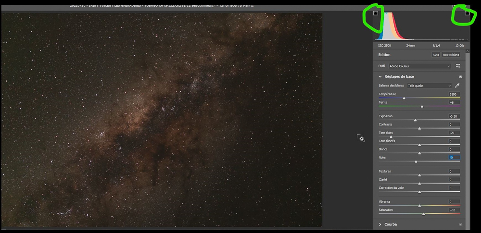Open Balance des blancs dropdown Telle quelle

point(429,86)
